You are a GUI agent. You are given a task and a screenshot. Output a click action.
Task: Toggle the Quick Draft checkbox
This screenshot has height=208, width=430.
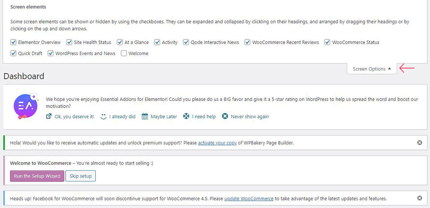click(x=13, y=53)
